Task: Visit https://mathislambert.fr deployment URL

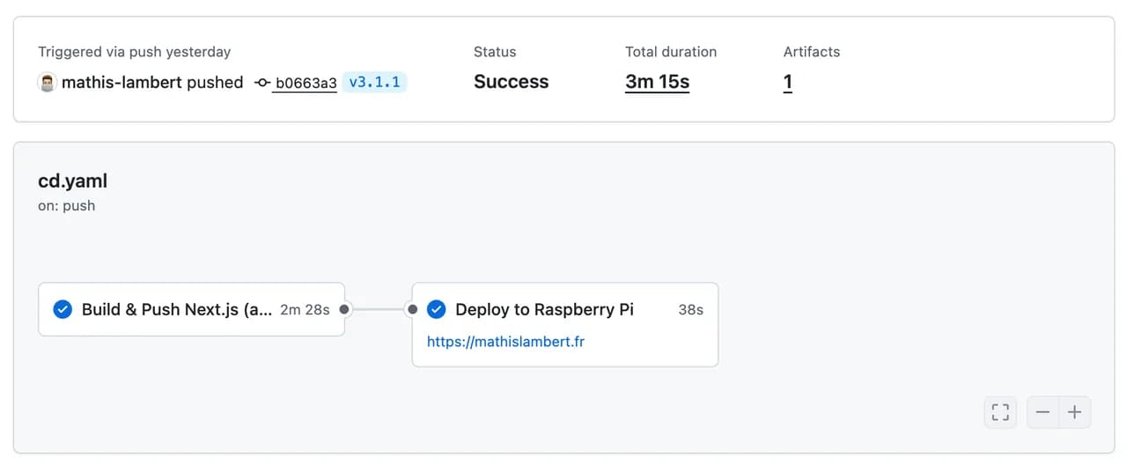Action: click(x=505, y=341)
